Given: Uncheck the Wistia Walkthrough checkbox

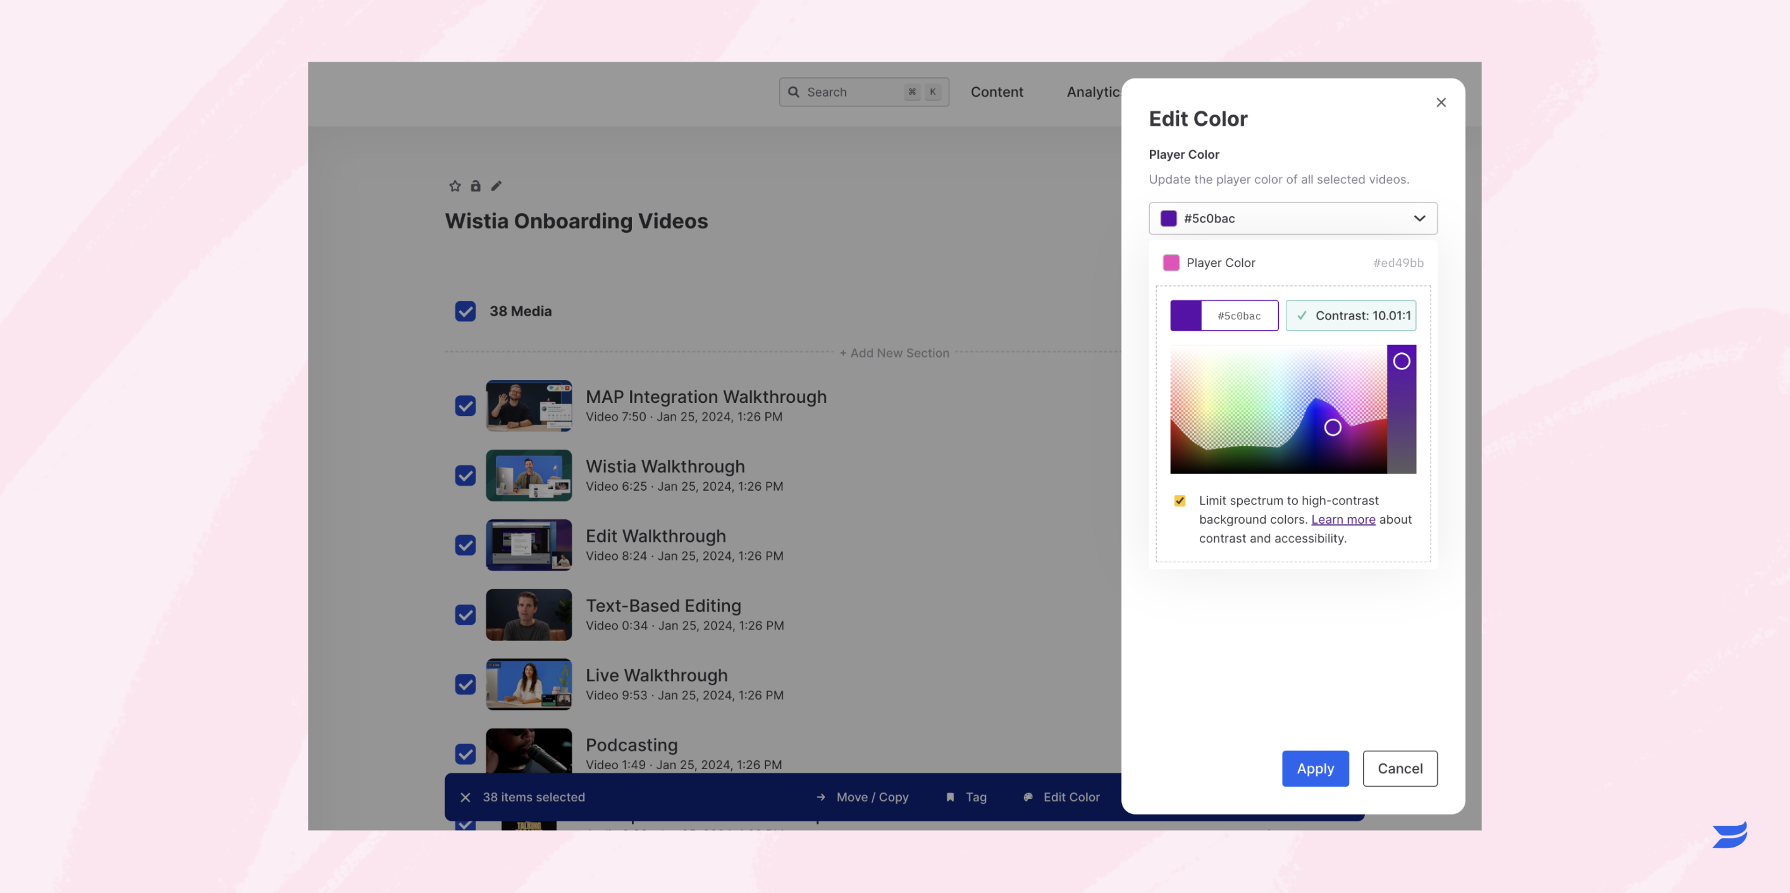Looking at the screenshot, I should 466,476.
